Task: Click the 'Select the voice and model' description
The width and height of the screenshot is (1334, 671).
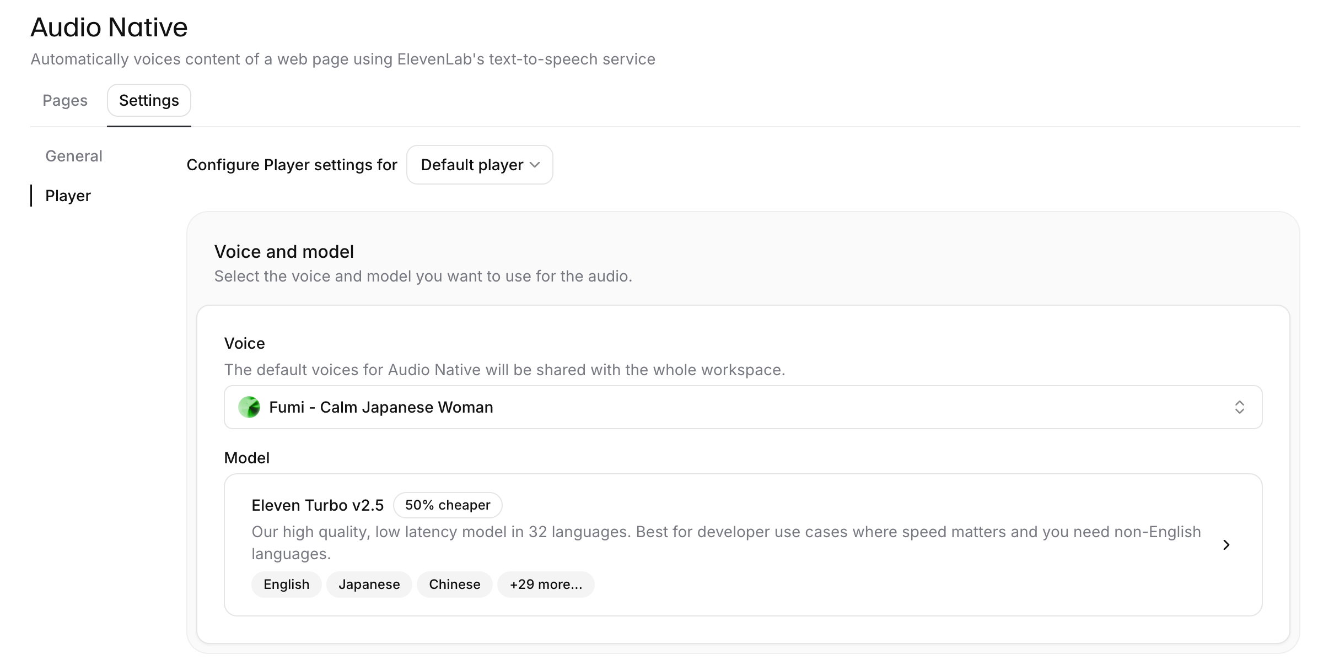Action: click(423, 276)
